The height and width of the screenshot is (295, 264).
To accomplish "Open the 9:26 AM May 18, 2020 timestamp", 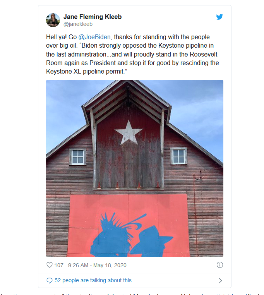I will 97,265.
